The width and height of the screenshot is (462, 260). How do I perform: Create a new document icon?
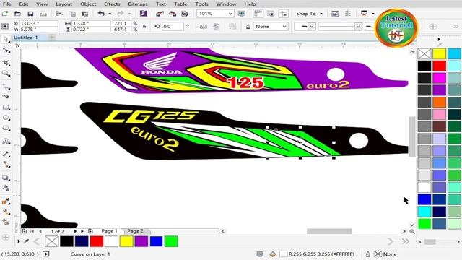coord(5,14)
